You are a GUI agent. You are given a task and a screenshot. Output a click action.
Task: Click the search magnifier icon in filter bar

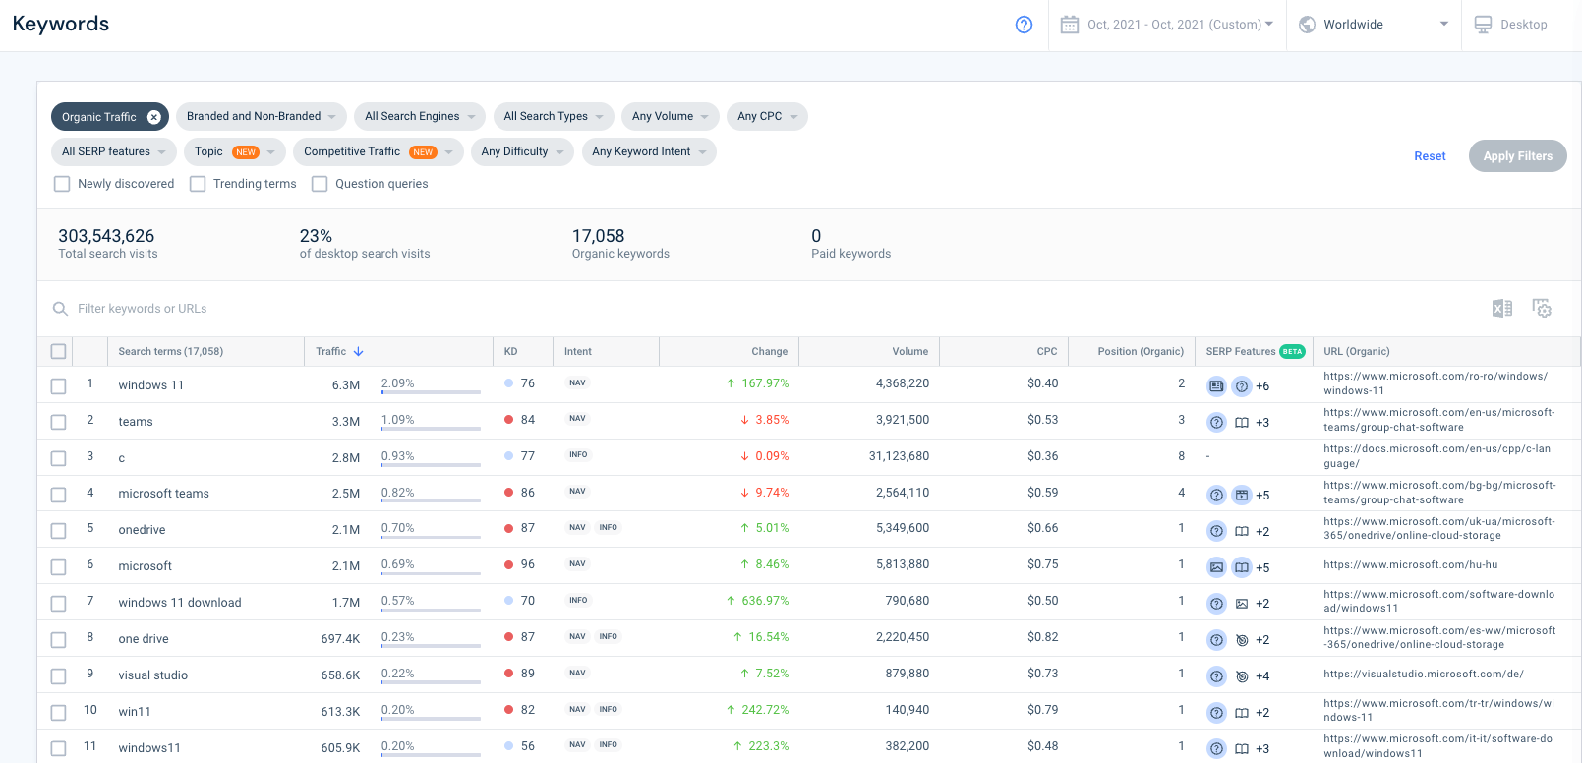pyautogui.click(x=60, y=309)
